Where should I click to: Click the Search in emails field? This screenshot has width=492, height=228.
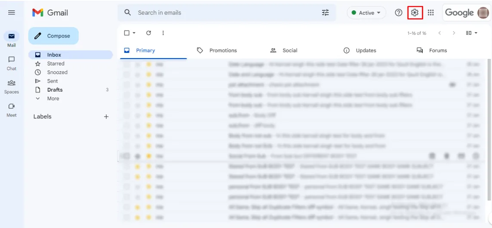(224, 13)
